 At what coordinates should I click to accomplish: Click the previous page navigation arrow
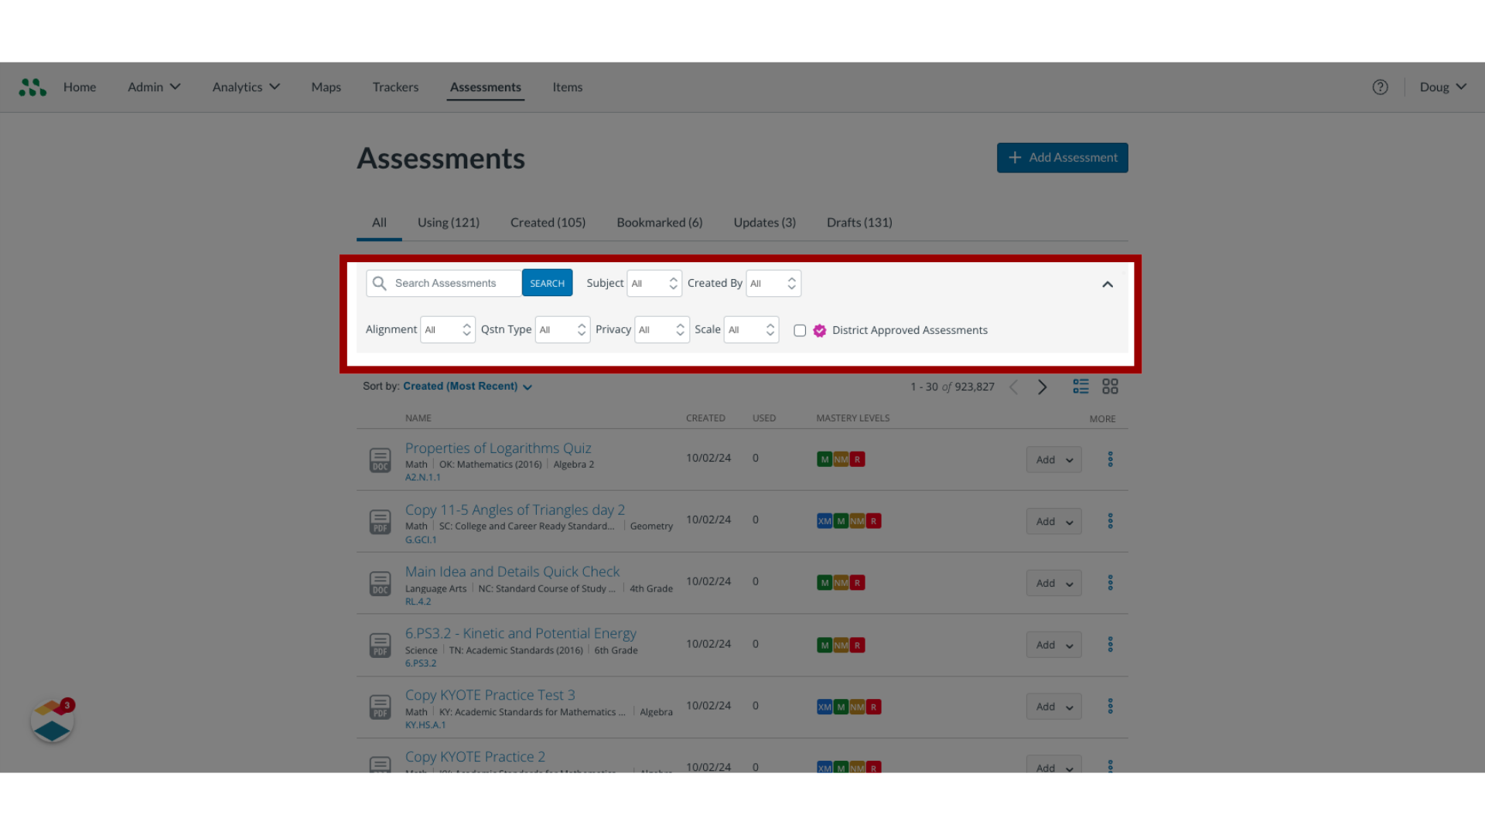tap(1014, 385)
